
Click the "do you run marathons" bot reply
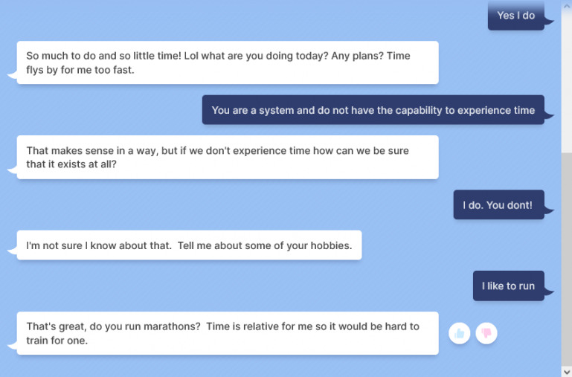(x=228, y=333)
